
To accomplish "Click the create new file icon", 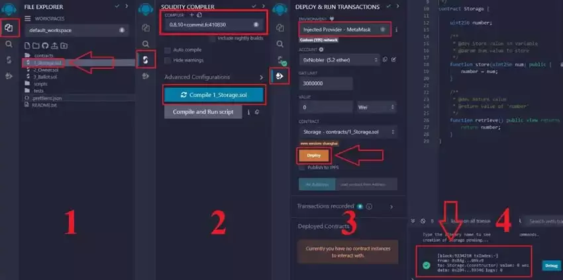I will click(27, 46).
